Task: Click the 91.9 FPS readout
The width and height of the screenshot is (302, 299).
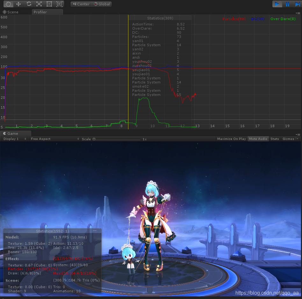Action: coord(70,237)
